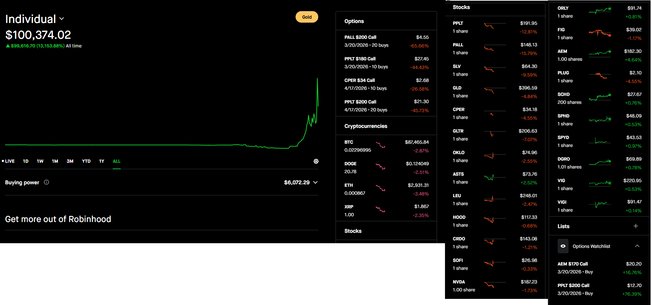Open the PPLT $180 Call option position
The image size is (652, 305).
click(x=386, y=63)
